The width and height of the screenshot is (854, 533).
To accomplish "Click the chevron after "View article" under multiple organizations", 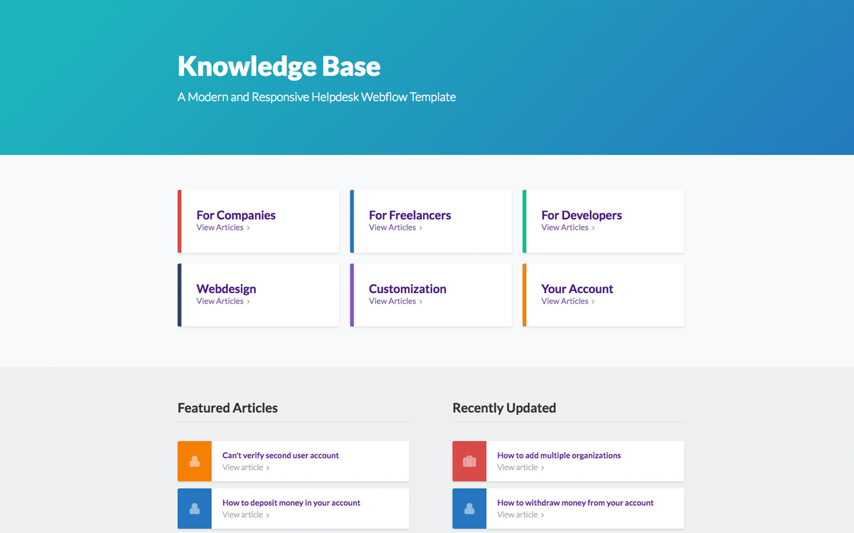I will click(543, 467).
